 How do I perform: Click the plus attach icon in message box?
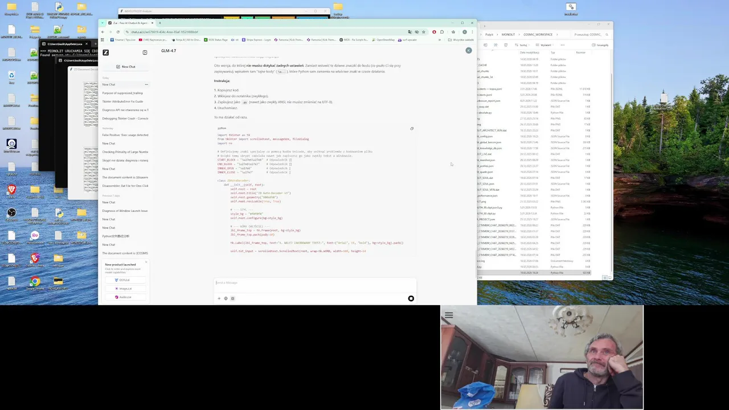point(219,298)
